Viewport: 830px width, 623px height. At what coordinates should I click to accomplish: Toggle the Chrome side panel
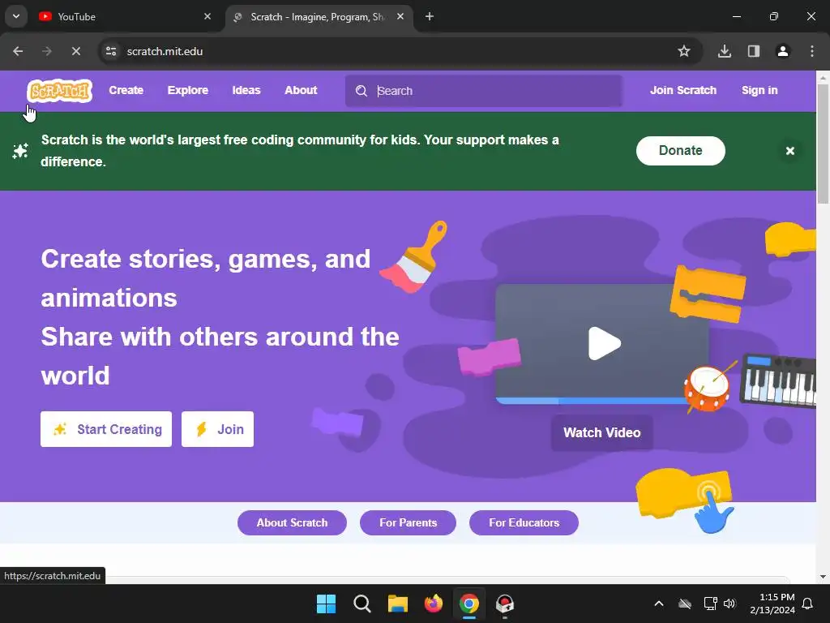(x=754, y=51)
